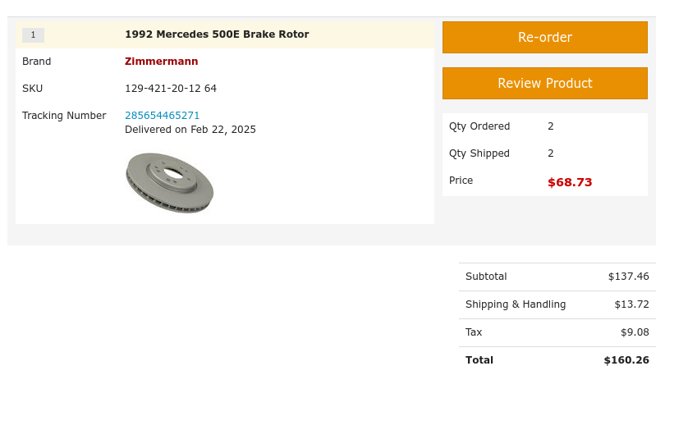Click the Subtotal amount $137.46
The image size is (688, 421).
coord(628,277)
